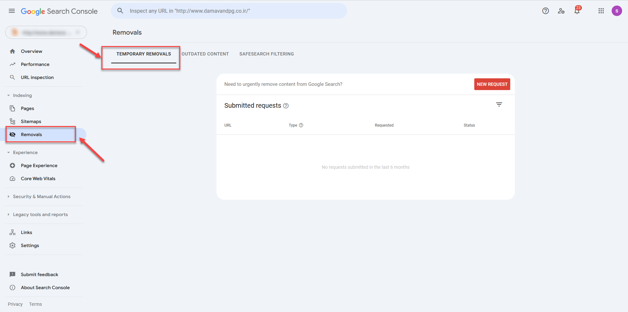Viewport: 628px width, 312px height.
Task: Click the New Request button
Action: point(492,84)
